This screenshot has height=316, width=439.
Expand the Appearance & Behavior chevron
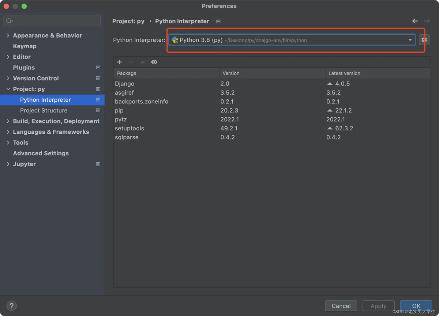click(8, 35)
